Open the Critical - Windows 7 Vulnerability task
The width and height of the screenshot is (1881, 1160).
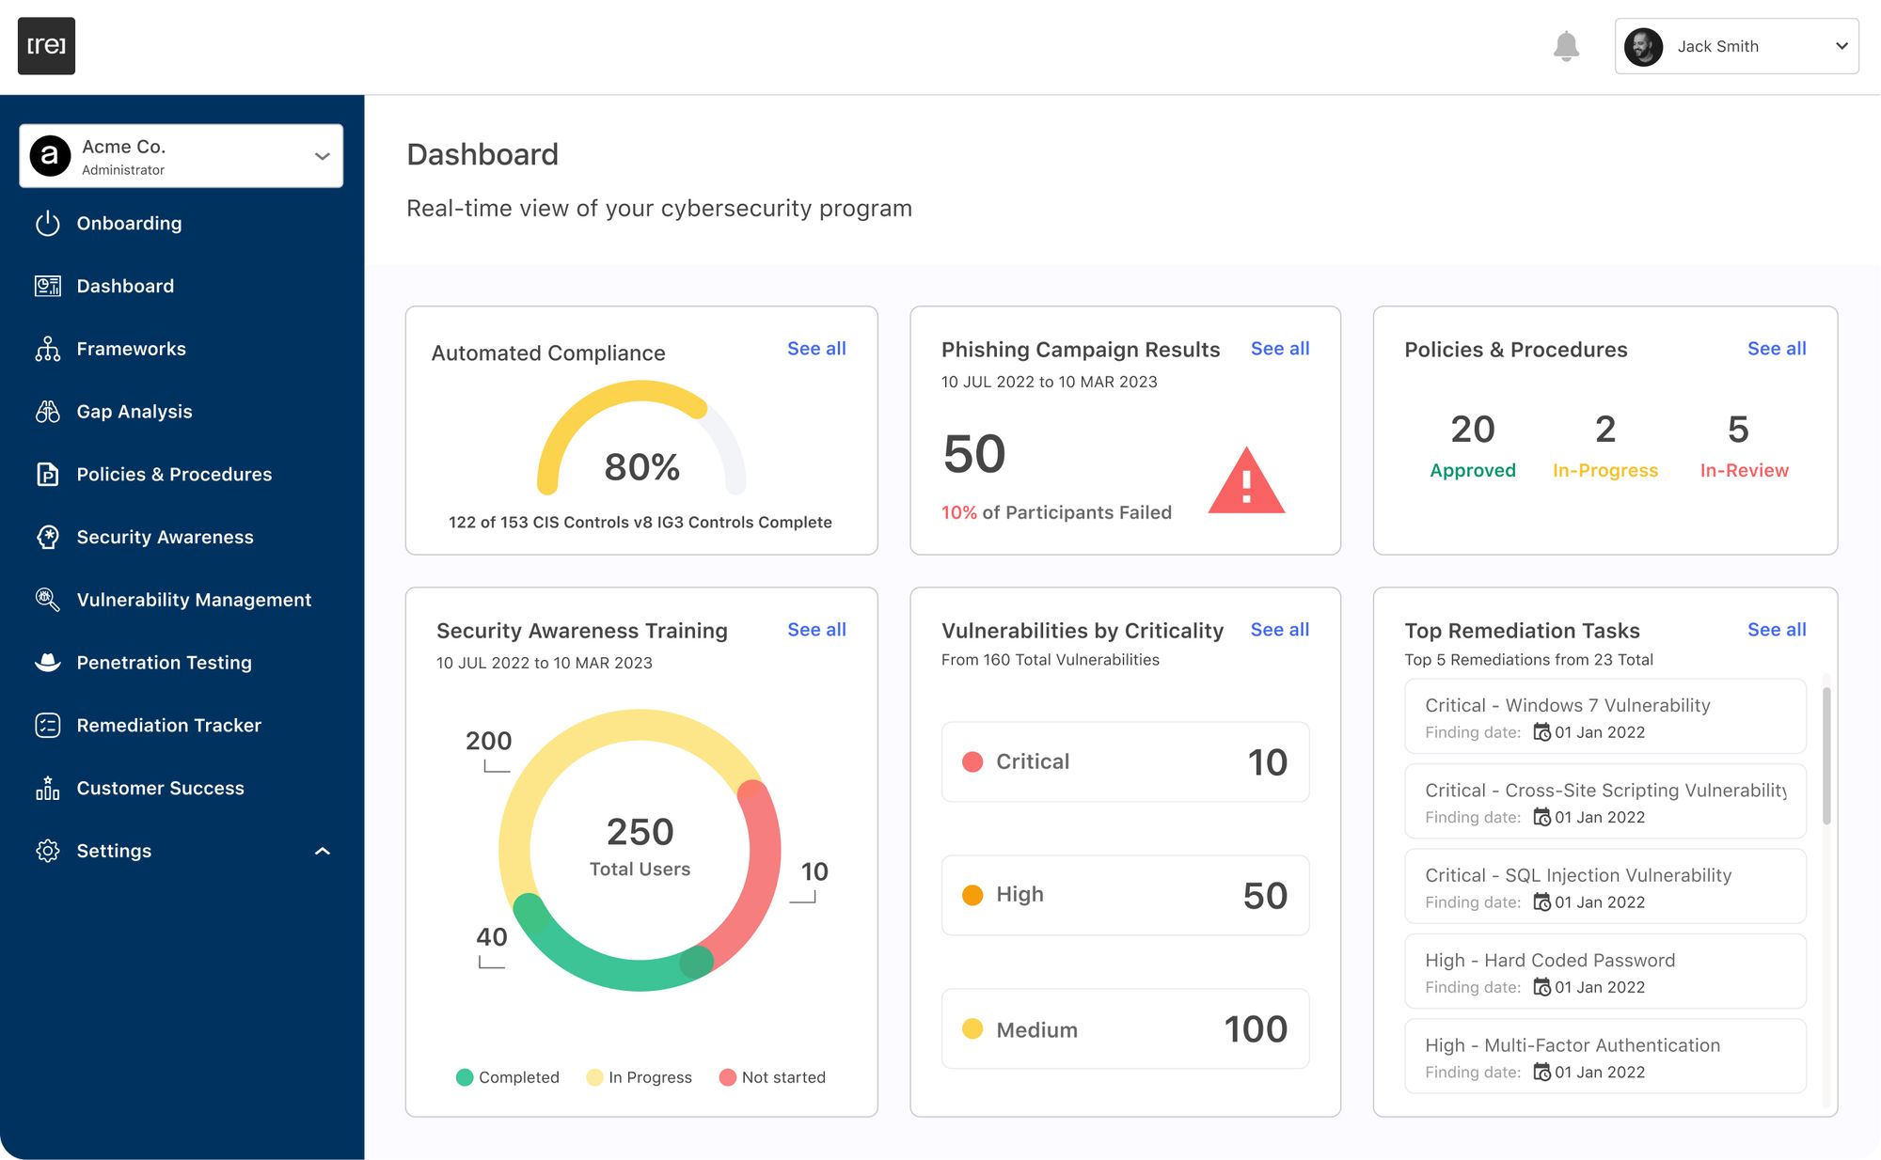coord(1604,716)
